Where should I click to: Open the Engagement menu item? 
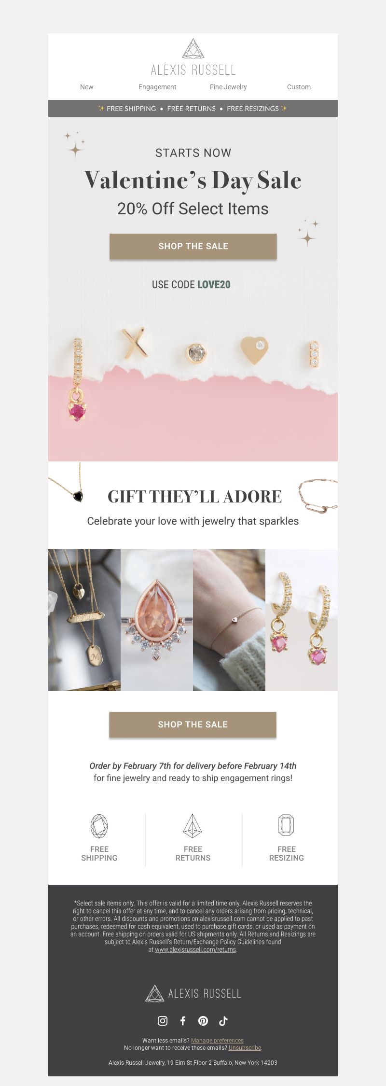coord(157,87)
